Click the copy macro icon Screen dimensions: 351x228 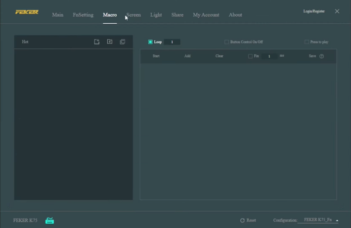coord(123,42)
